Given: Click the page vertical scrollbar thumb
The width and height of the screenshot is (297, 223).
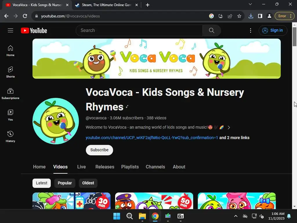Looking at the screenshot, I should [294, 37].
